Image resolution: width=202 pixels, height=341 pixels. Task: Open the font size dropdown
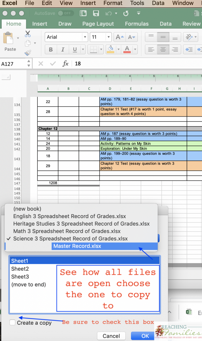tap(108, 37)
